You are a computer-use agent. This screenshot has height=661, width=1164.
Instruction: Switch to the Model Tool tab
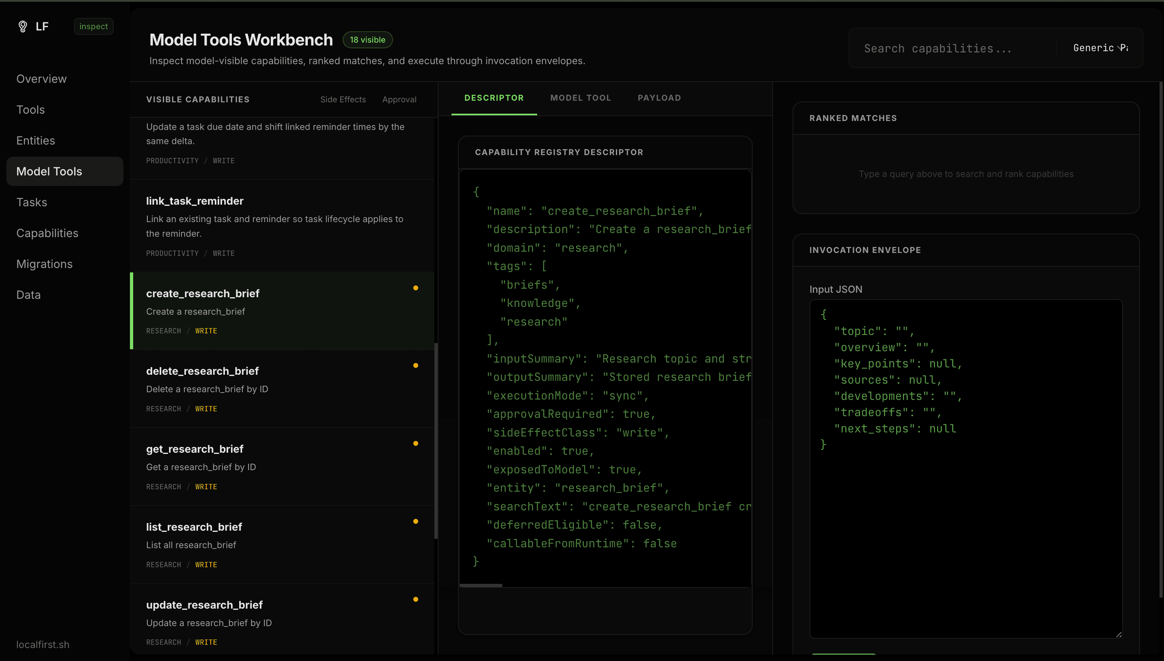tap(581, 97)
